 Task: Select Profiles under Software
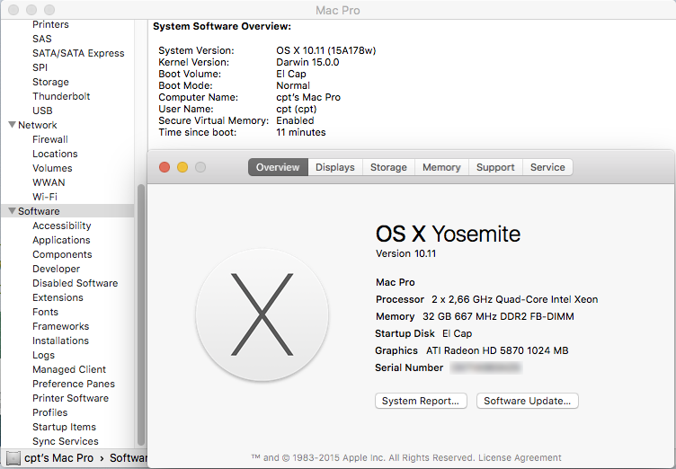coord(50,412)
